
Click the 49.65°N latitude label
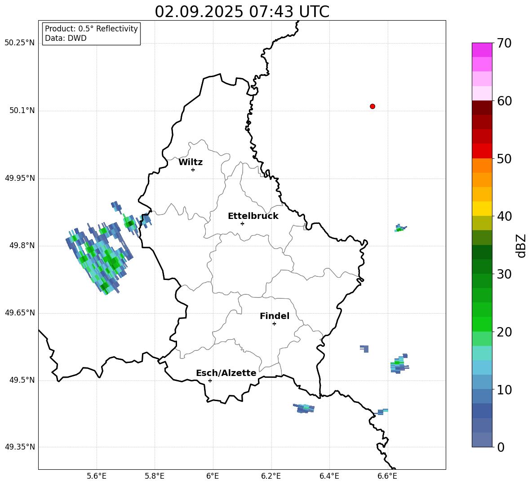coord(20,313)
